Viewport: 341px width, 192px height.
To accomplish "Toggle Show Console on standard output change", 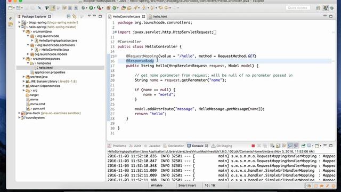I will point(290,146).
